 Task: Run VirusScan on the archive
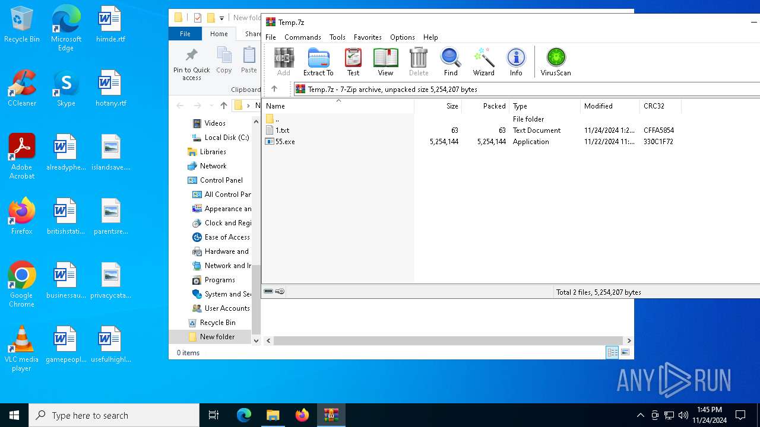coord(556,62)
